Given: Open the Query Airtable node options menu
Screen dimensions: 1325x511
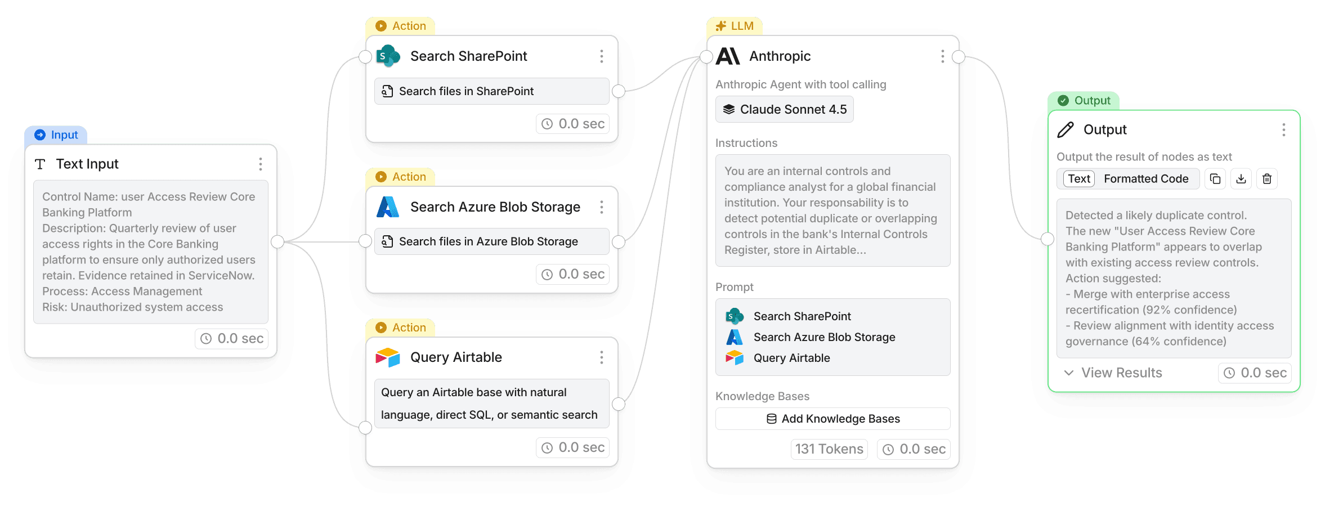Looking at the screenshot, I should 602,357.
